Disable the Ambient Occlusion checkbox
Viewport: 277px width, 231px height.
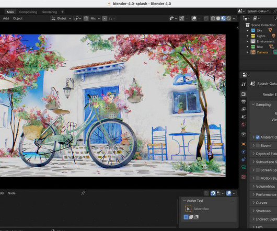pyautogui.click(x=258, y=137)
